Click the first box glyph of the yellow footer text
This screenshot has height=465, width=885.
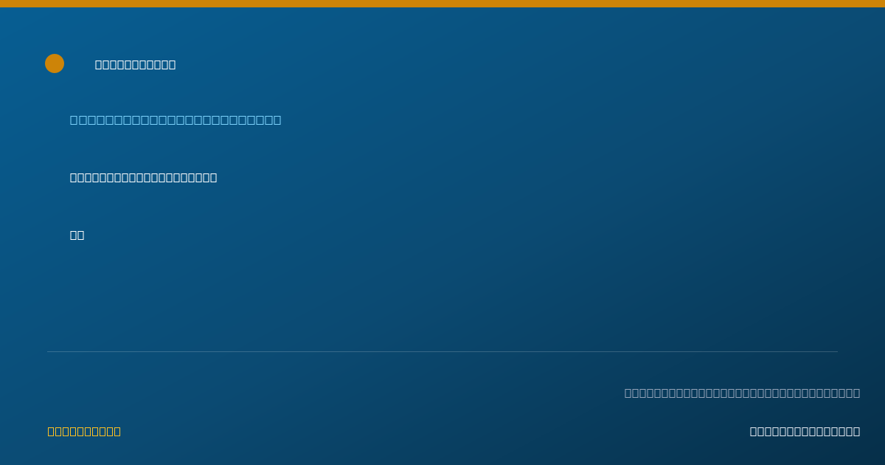click(x=52, y=432)
